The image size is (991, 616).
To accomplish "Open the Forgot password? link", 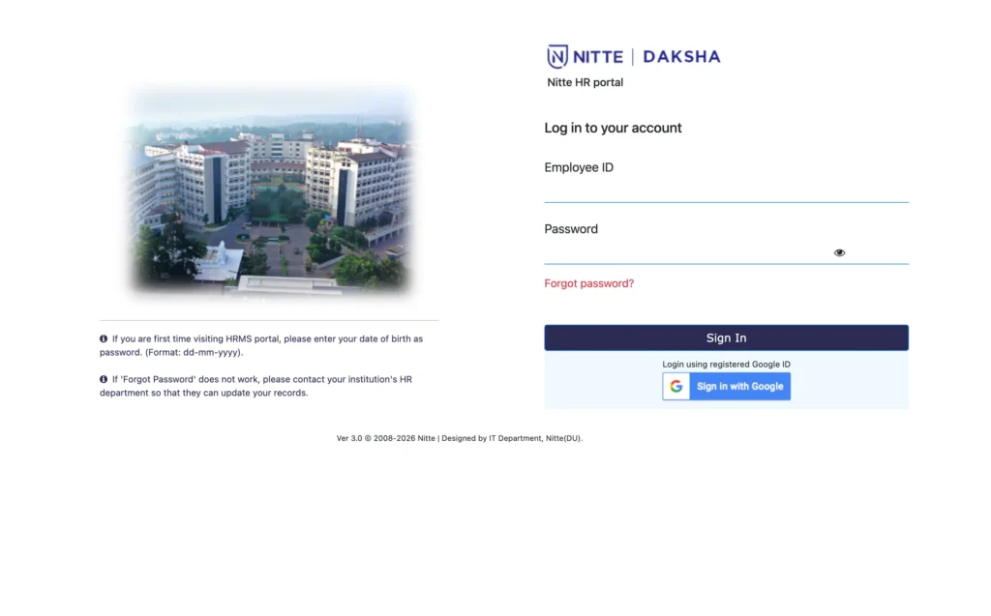I will [x=588, y=283].
